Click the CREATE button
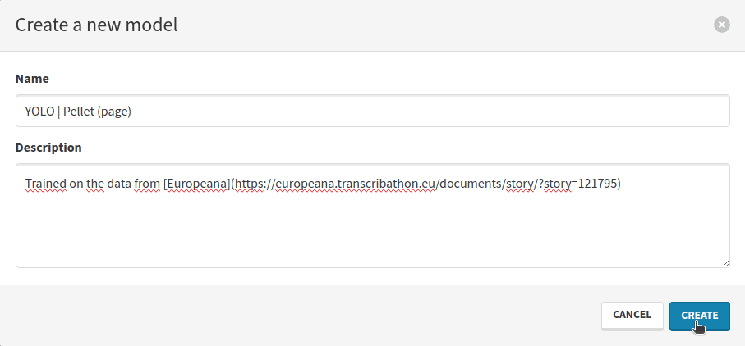This screenshot has width=745, height=346. pyautogui.click(x=699, y=316)
